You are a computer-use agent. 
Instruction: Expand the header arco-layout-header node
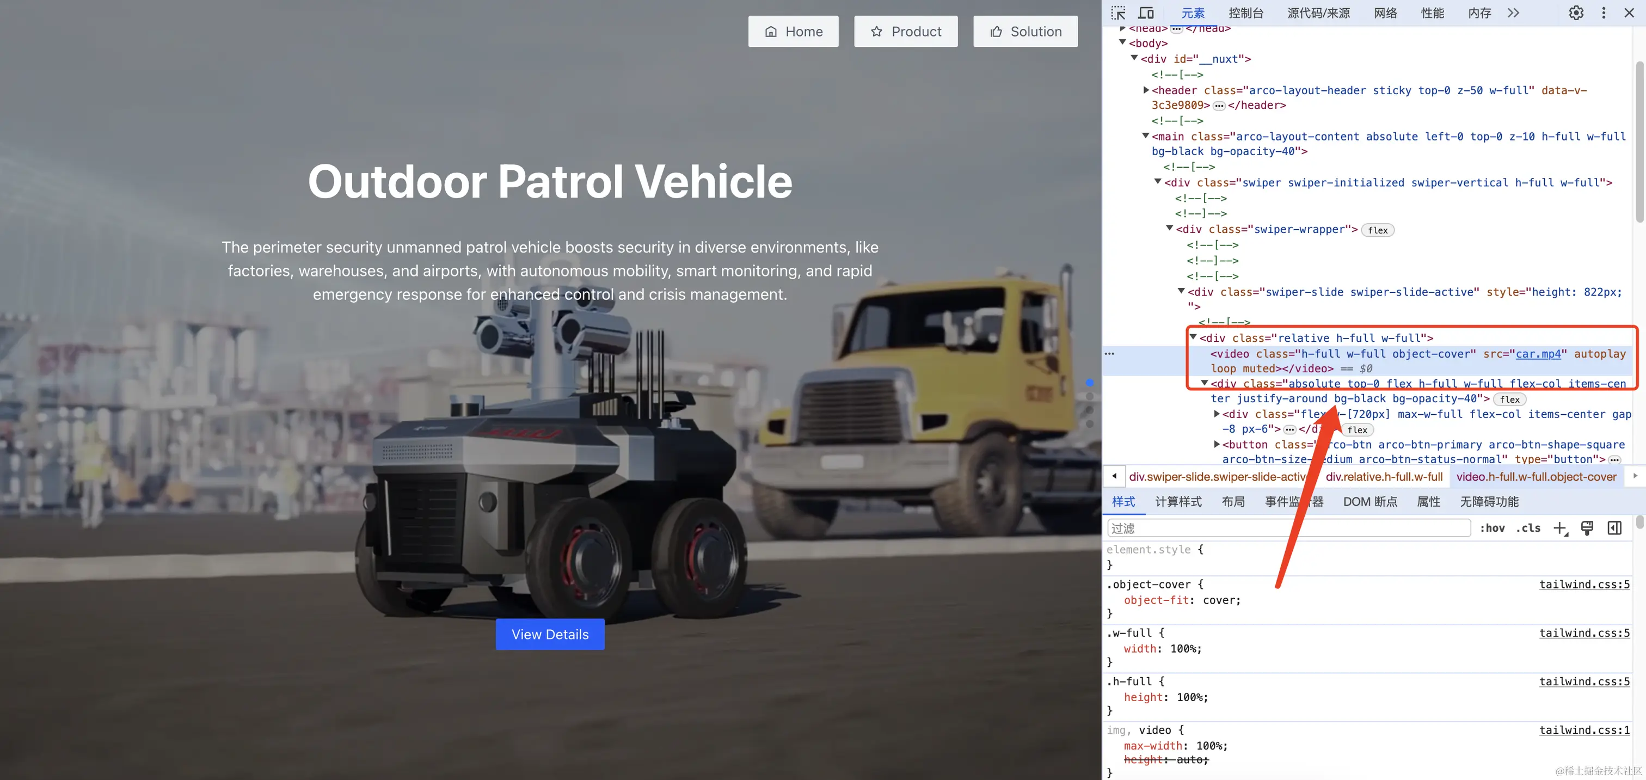tap(1146, 90)
